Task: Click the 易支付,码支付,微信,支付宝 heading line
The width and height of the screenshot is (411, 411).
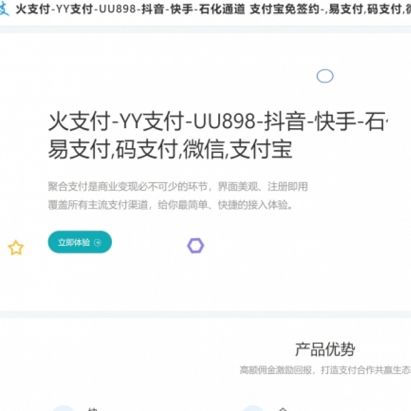Action: tap(170, 149)
